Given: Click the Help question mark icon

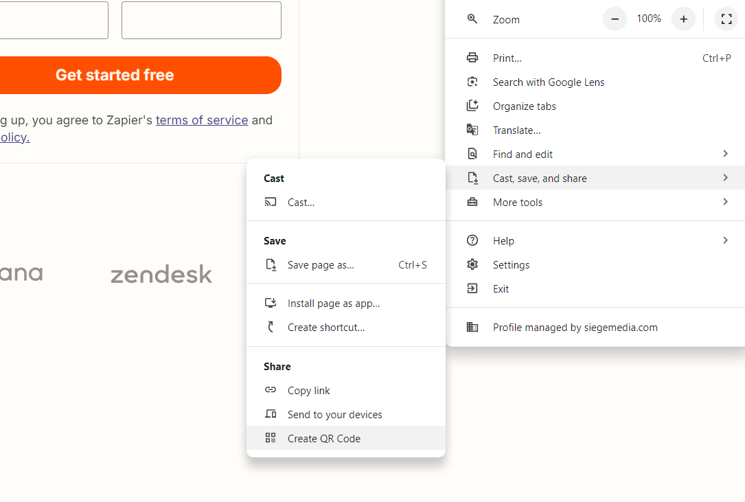Looking at the screenshot, I should [472, 240].
